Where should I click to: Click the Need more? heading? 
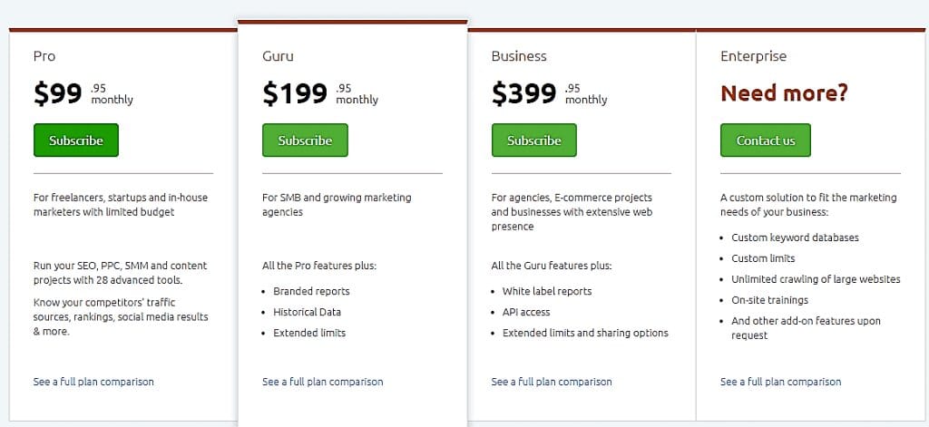(x=784, y=92)
